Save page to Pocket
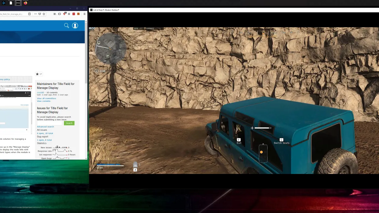Viewport: 379px width, 213px height. pos(40,14)
